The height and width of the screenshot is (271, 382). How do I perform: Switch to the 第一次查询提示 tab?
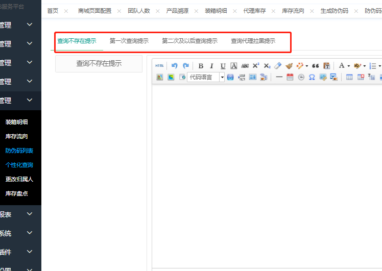[129, 41]
